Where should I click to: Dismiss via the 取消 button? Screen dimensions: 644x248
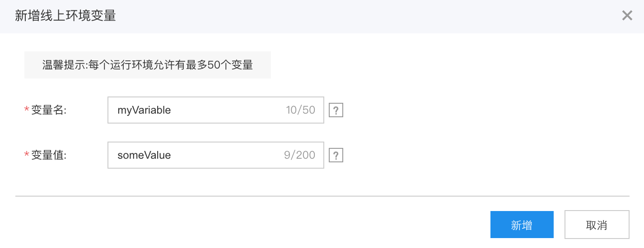[x=597, y=225]
